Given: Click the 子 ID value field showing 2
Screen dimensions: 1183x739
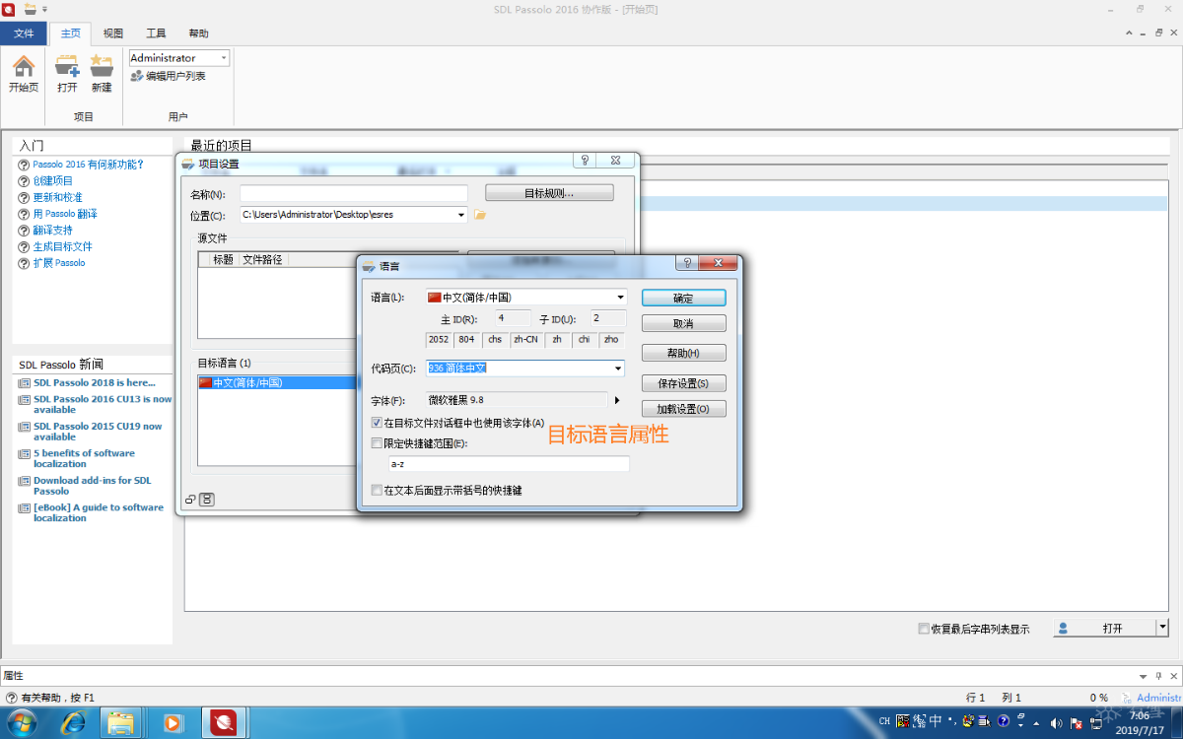Looking at the screenshot, I should (x=608, y=318).
